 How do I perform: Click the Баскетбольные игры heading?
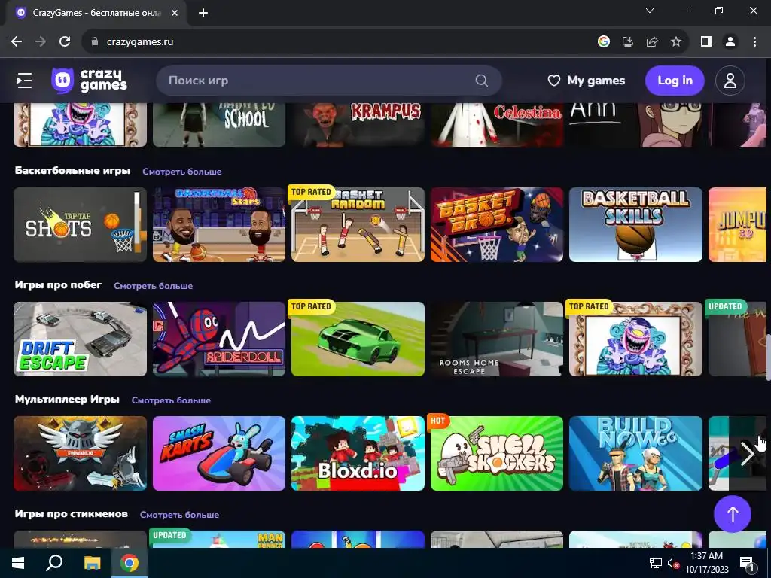[x=73, y=171]
